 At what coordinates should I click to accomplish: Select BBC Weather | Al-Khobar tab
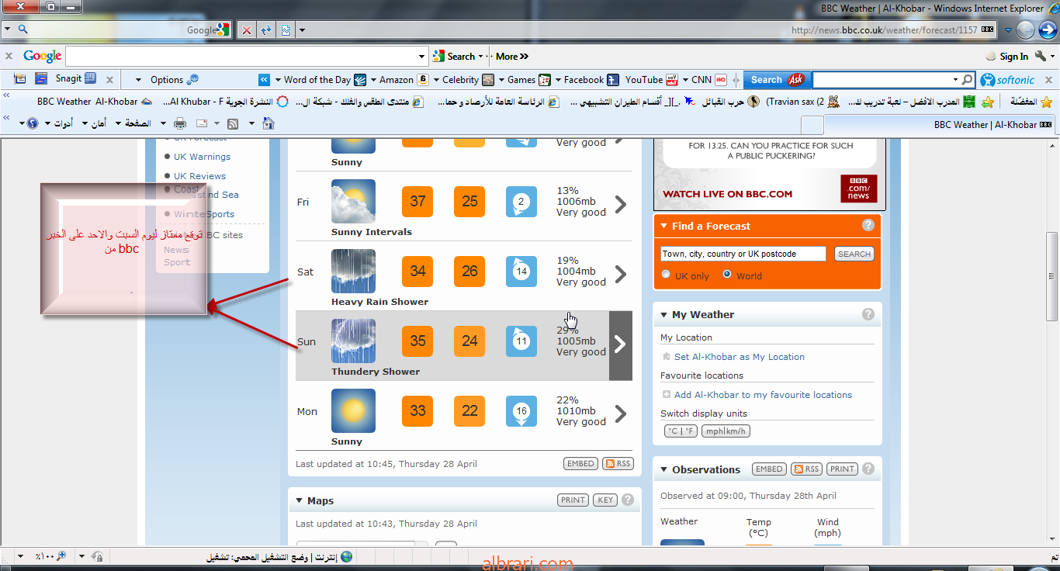pyautogui.click(x=940, y=124)
